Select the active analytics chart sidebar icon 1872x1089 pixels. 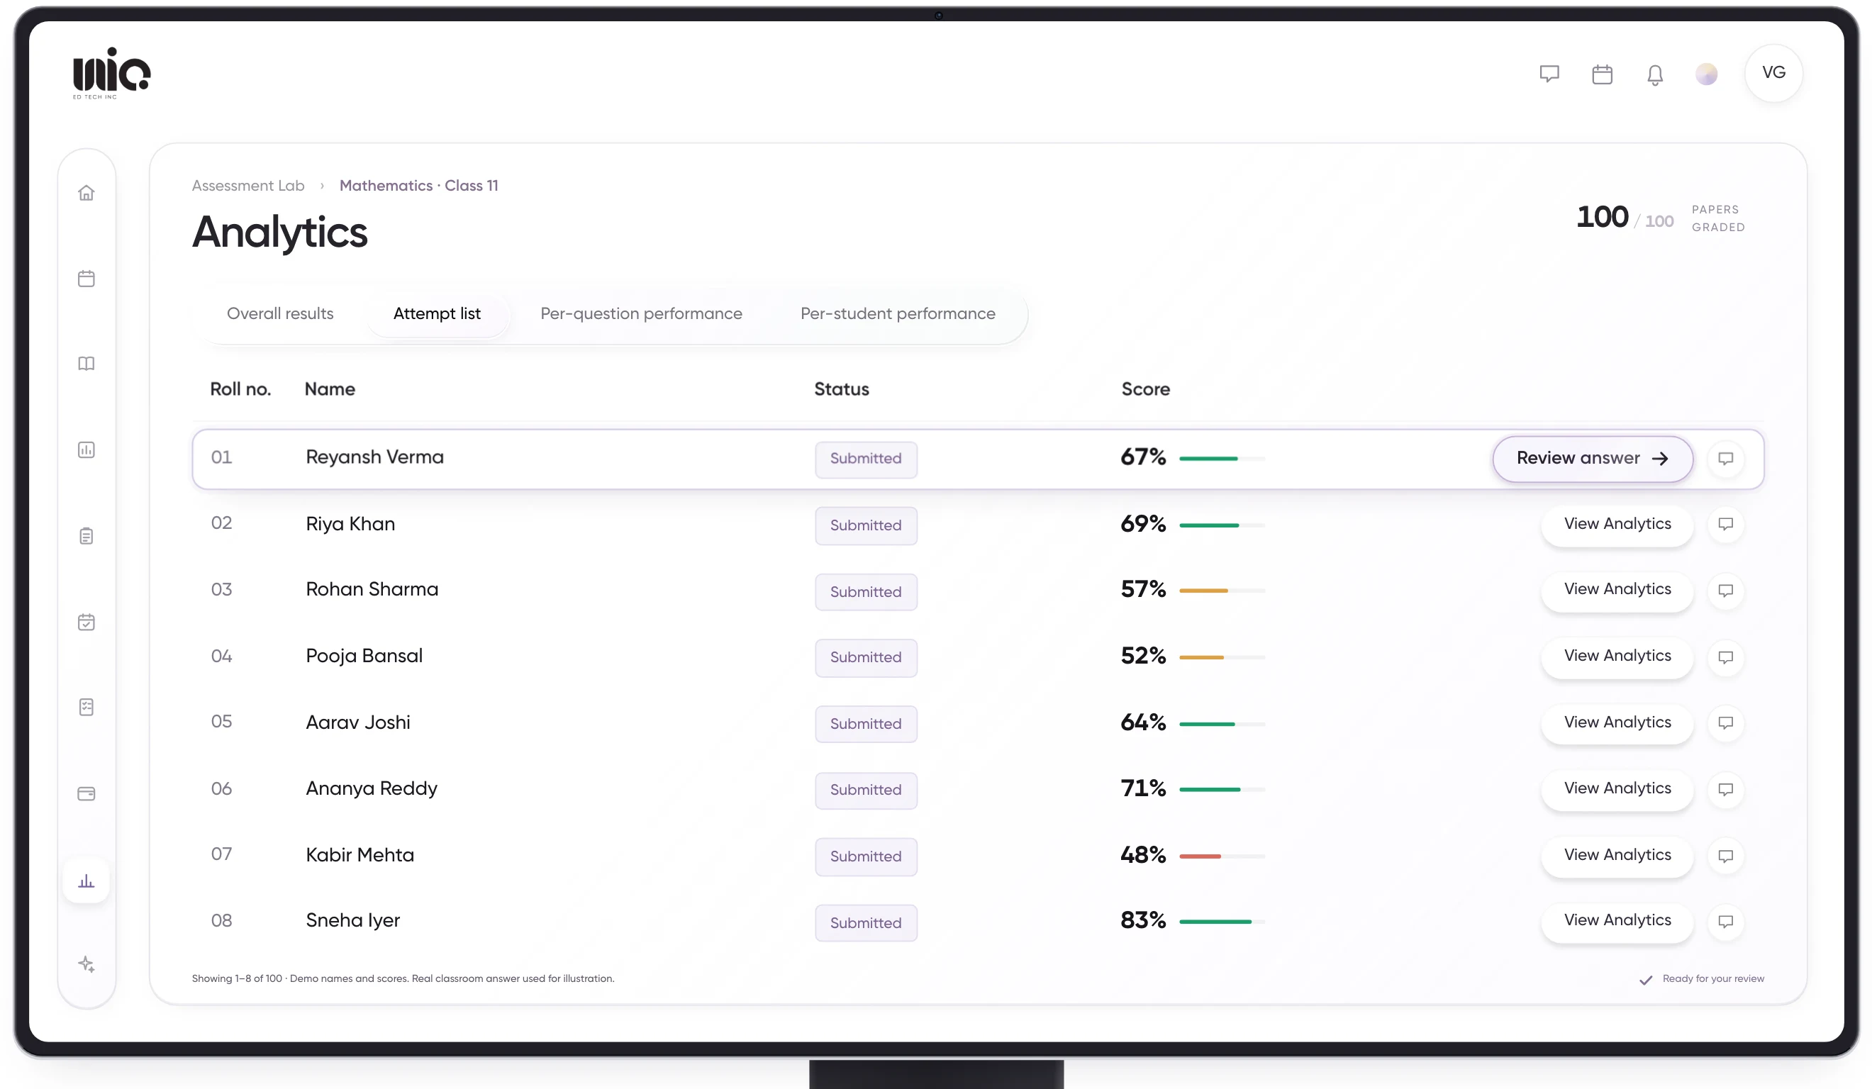point(87,881)
